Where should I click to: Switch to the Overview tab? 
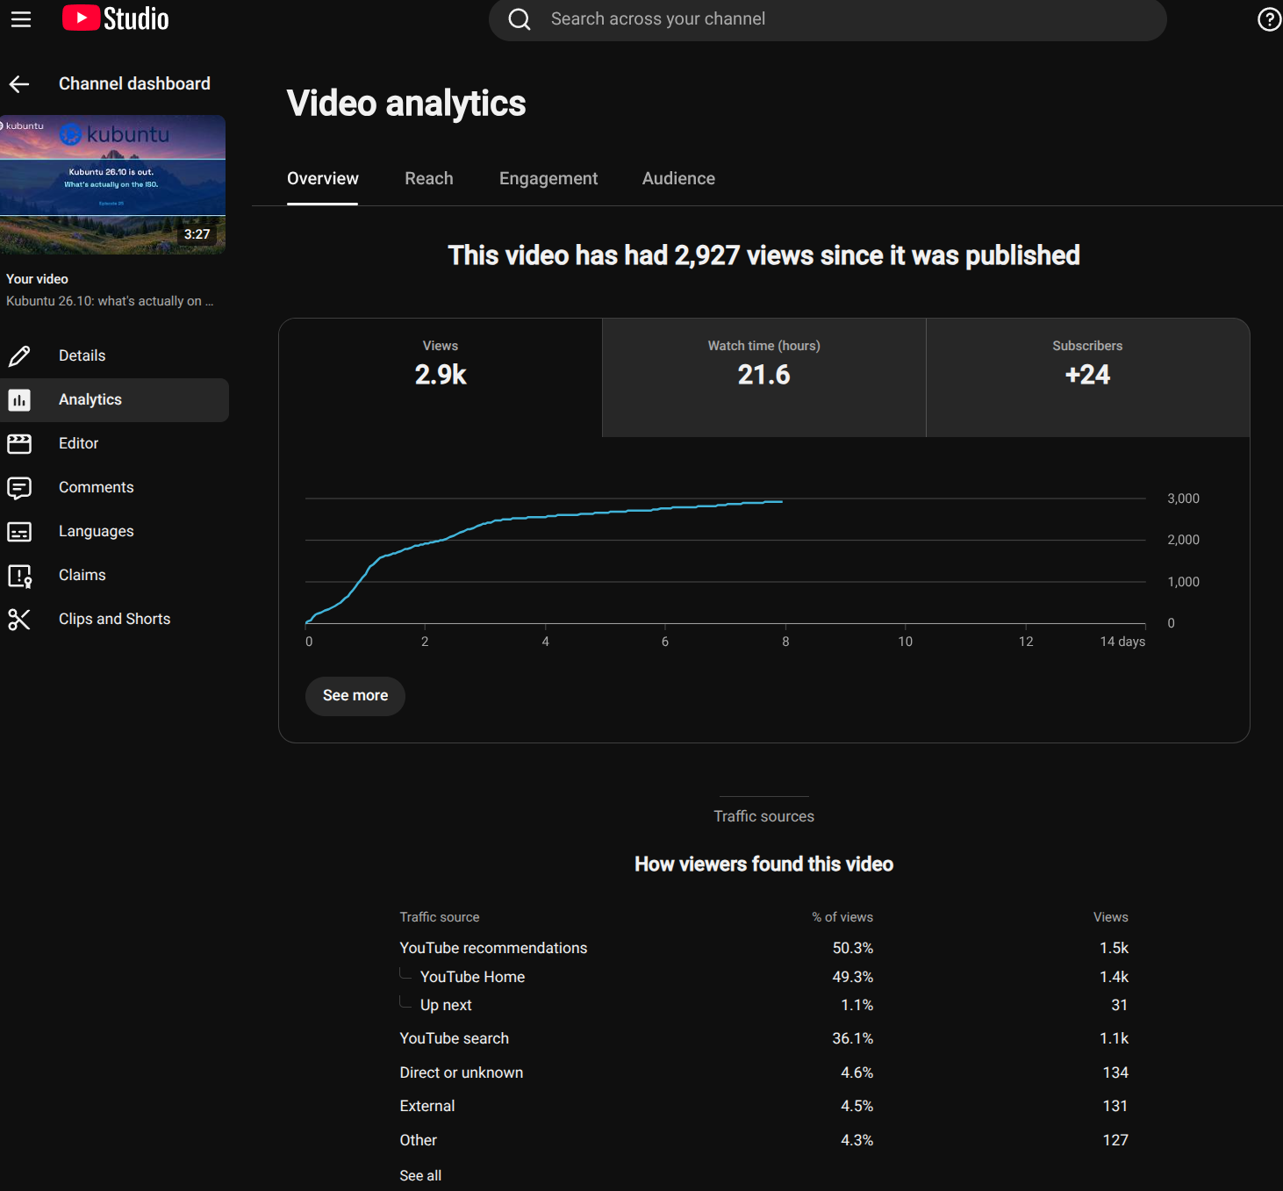tap(323, 178)
